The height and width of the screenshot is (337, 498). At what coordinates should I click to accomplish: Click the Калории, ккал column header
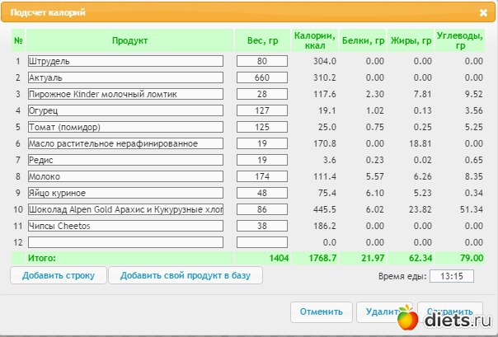coord(315,40)
